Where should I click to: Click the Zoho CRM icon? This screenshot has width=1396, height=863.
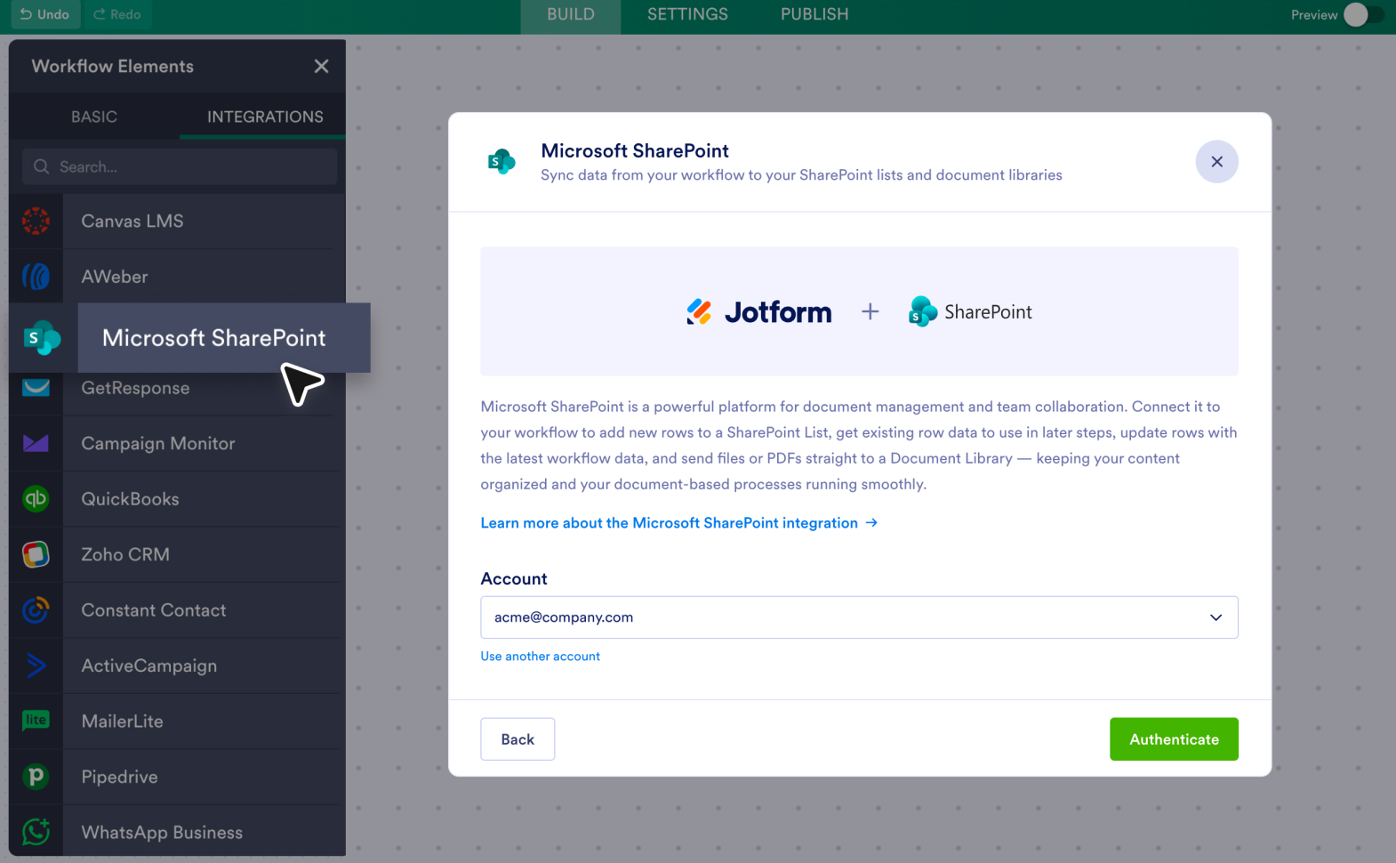(36, 554)
